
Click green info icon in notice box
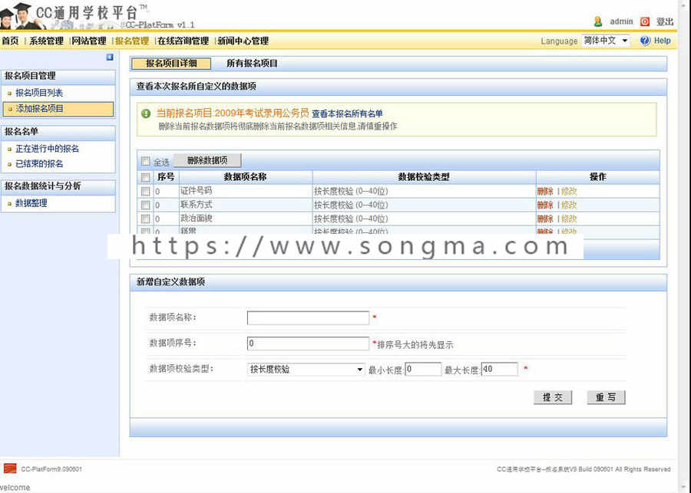pyautogui.click(x=146, y=113)
